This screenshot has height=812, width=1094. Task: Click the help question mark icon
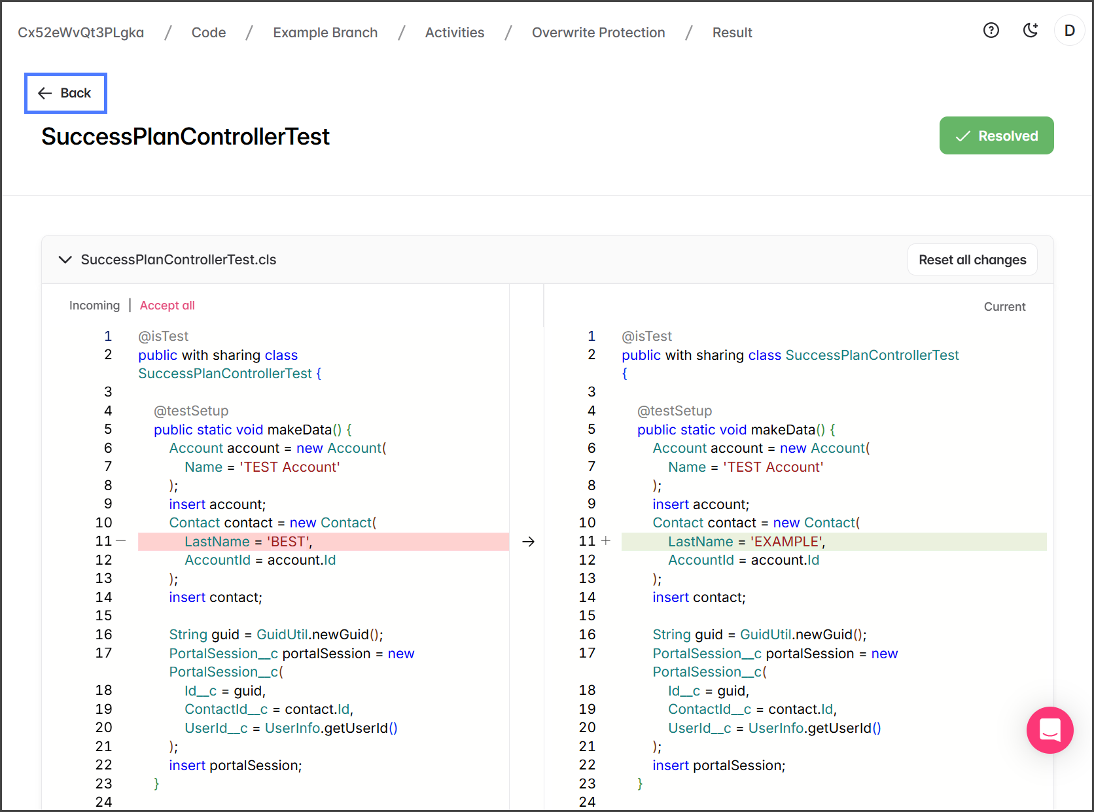(991, 31)
